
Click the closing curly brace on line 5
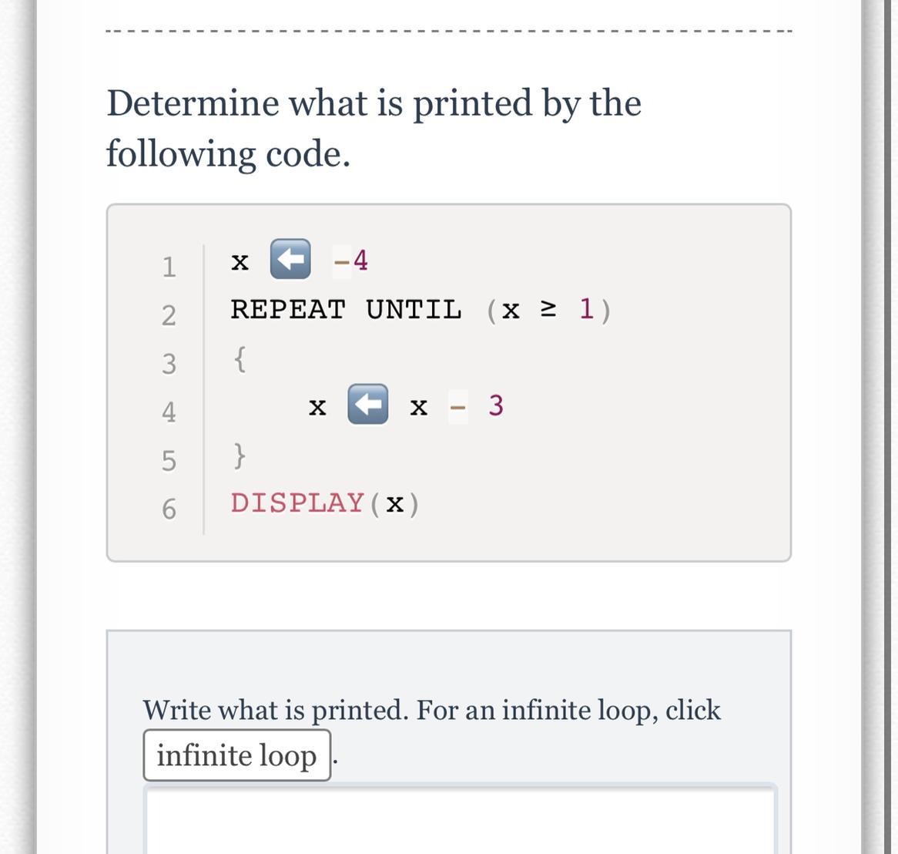[x=240, y=455]
